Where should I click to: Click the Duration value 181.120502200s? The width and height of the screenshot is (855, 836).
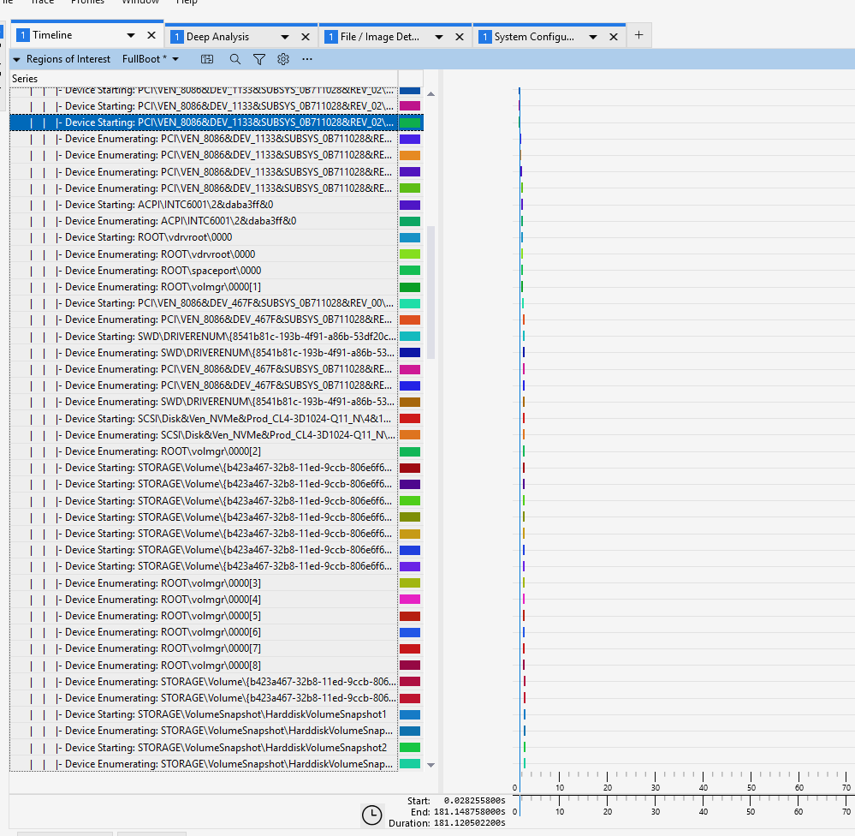(470, 823)
